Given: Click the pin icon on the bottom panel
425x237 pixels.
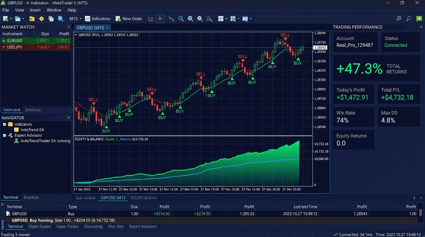Looking at the screenshot, I should coord(414,198).
